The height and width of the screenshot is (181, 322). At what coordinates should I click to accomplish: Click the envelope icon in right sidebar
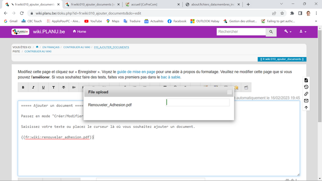pyautogui.click(x=306, y=101)
